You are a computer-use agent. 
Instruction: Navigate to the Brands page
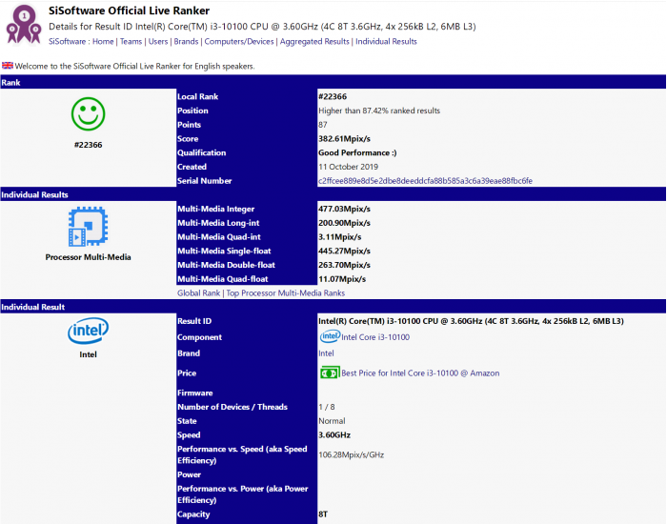coord(186,42)
